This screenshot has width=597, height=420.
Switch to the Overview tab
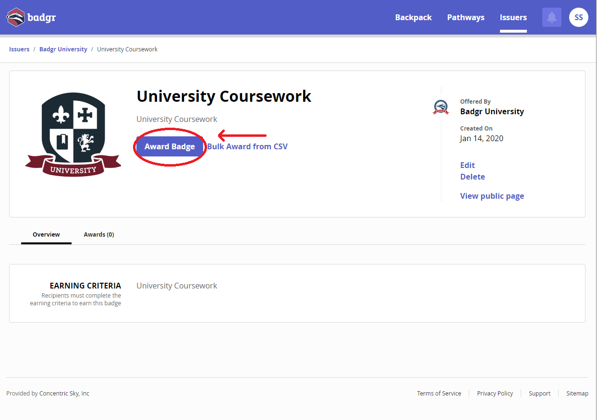[46, 235]
